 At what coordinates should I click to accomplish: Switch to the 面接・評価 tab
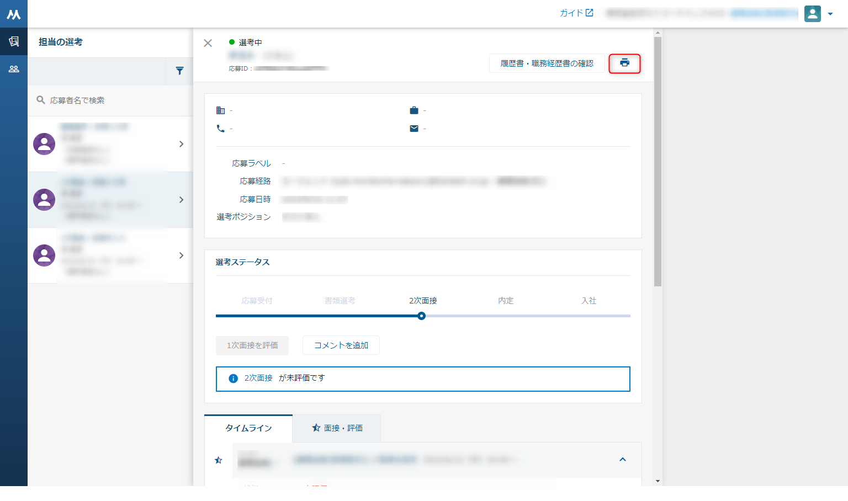tap(337, 428)
